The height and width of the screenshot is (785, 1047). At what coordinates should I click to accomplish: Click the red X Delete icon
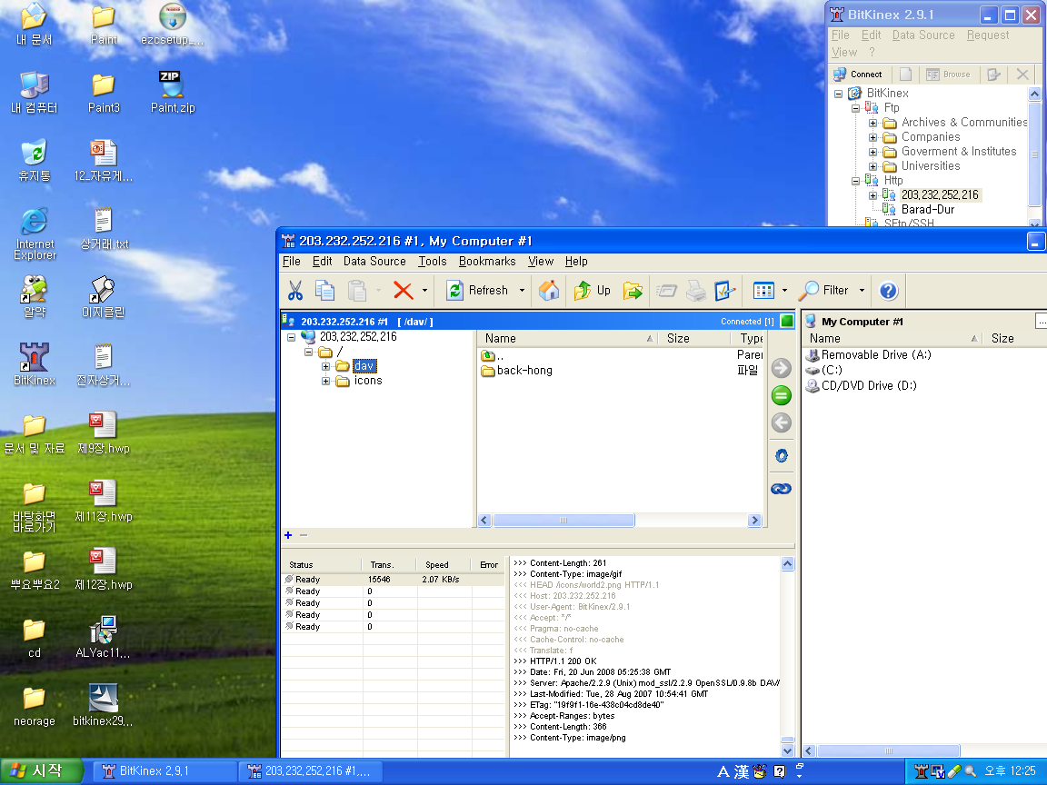tap(403, 291)
